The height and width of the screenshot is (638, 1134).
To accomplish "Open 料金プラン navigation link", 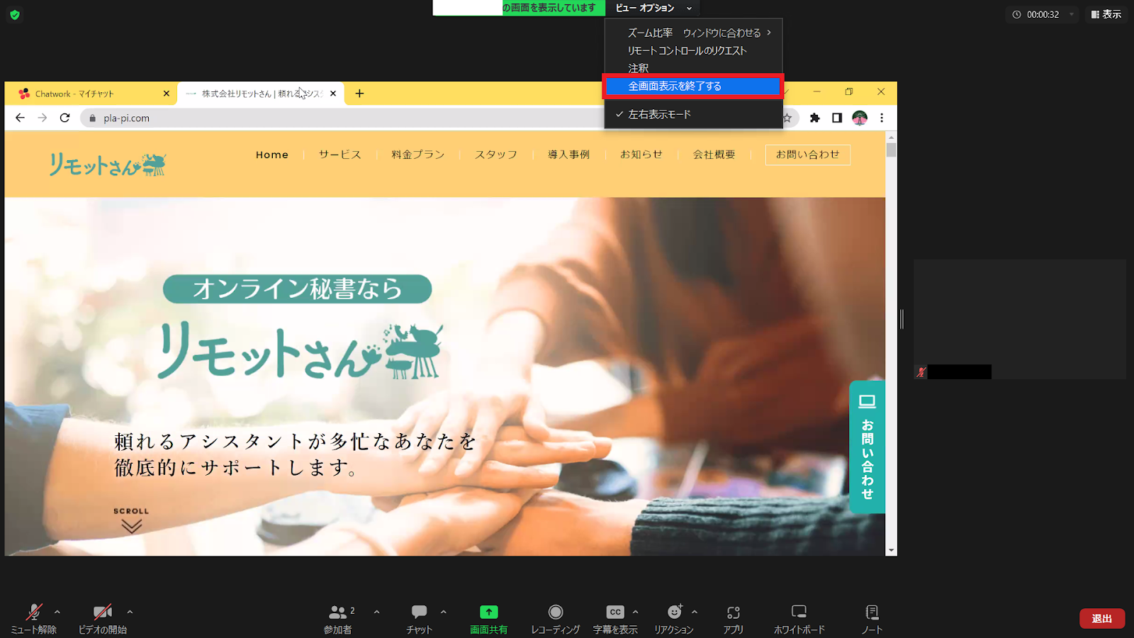I will tap(418, 155).
